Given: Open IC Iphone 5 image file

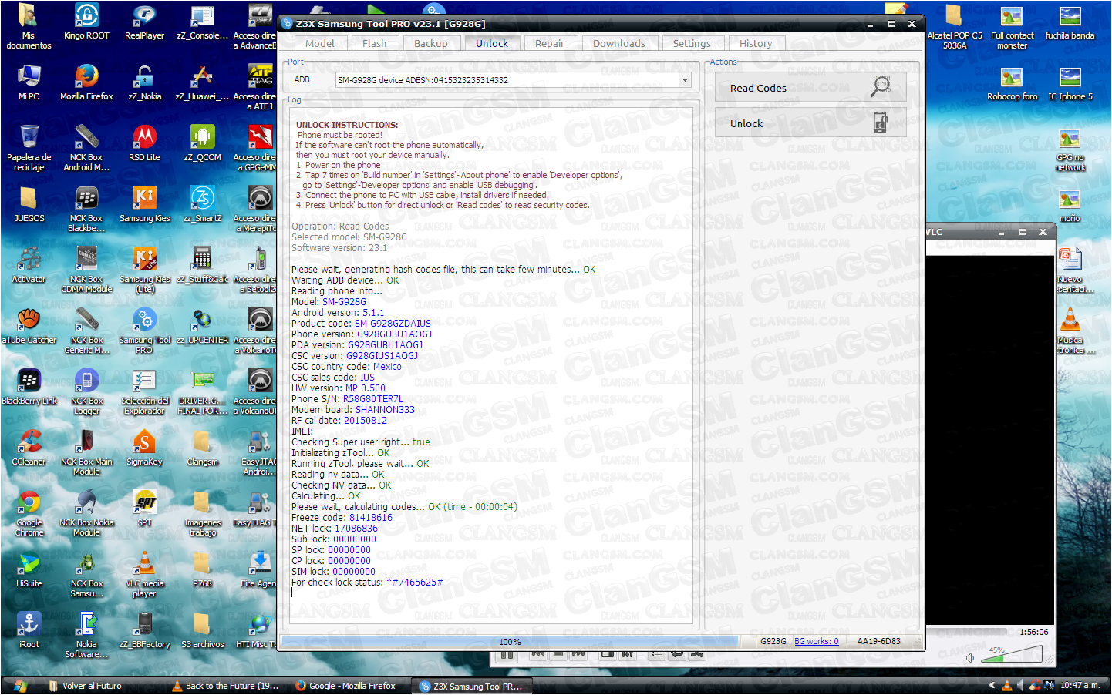Looking at the screenshot, I should [x=1070, y=82].
